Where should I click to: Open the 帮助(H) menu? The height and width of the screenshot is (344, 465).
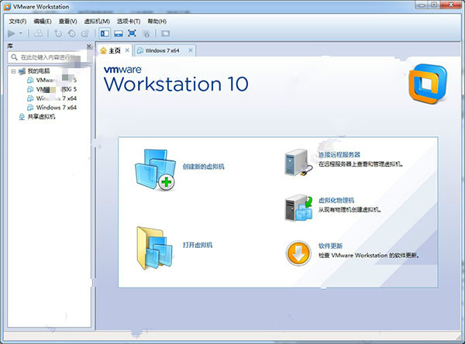click(x=157, y=22)
